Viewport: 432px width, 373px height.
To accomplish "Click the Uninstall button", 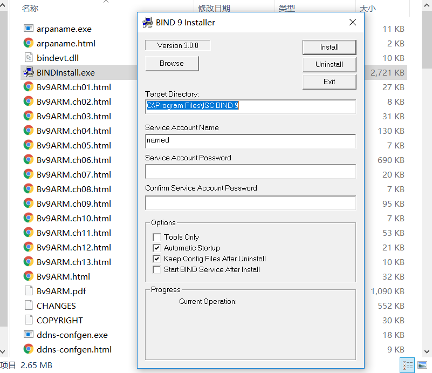I will click(x=329, y=64).
